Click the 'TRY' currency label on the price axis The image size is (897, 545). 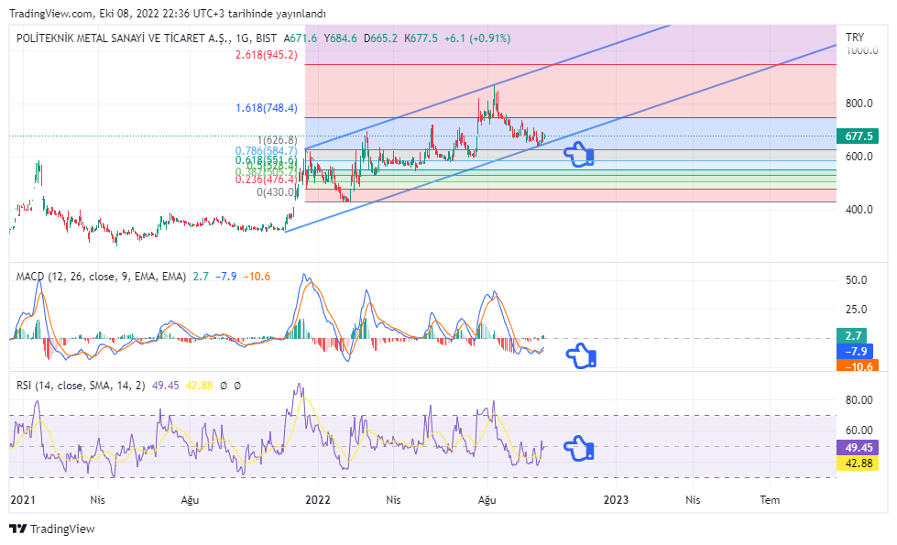[x=855, y=38]
